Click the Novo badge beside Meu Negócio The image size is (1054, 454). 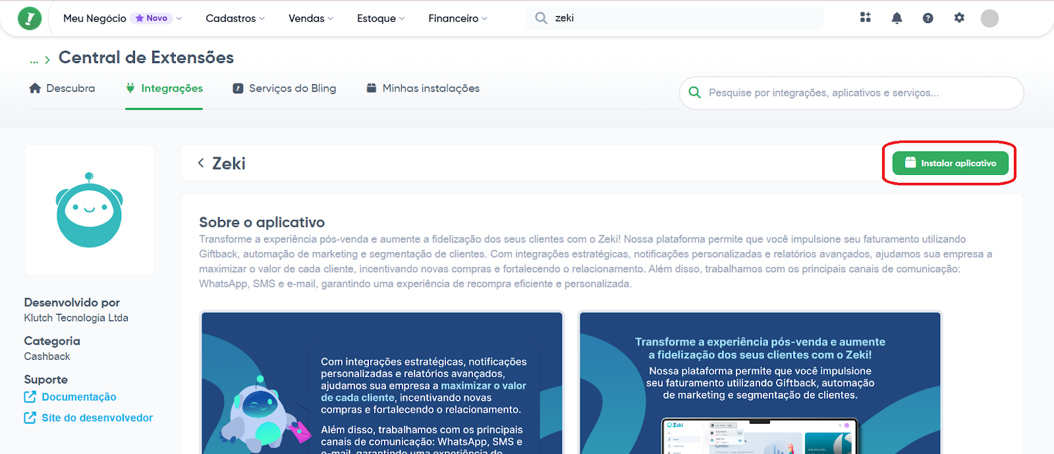coord(152,18)
